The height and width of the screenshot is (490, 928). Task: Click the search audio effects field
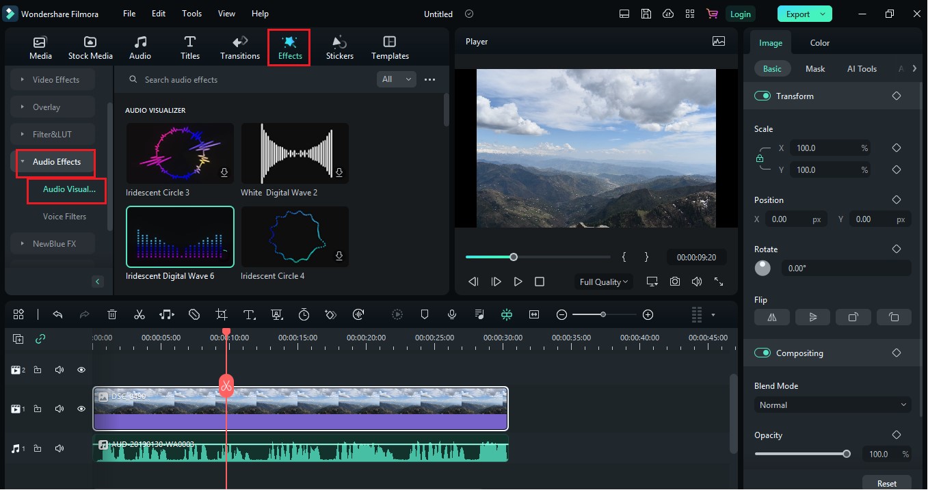tap(250, 79)
